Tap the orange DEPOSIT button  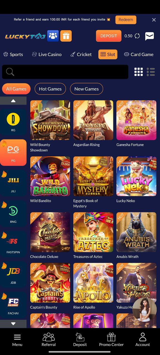109,36
